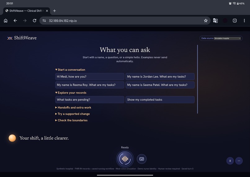The height and width of the screenshot is (177, 250).
Task: Go to browser home page
Action: coord(6,20)
